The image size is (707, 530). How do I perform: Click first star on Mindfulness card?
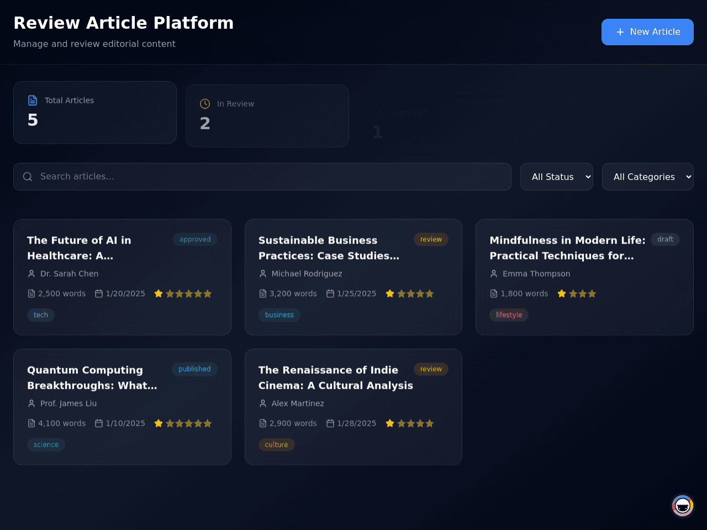pyautogui.click(x=562, y=294)
